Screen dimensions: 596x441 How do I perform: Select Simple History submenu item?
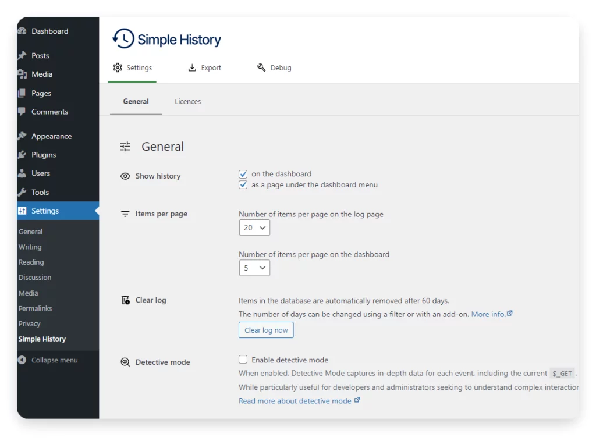(42, 339)
